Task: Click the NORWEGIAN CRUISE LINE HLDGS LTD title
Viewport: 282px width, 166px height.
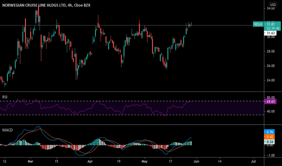Action: 34,5
